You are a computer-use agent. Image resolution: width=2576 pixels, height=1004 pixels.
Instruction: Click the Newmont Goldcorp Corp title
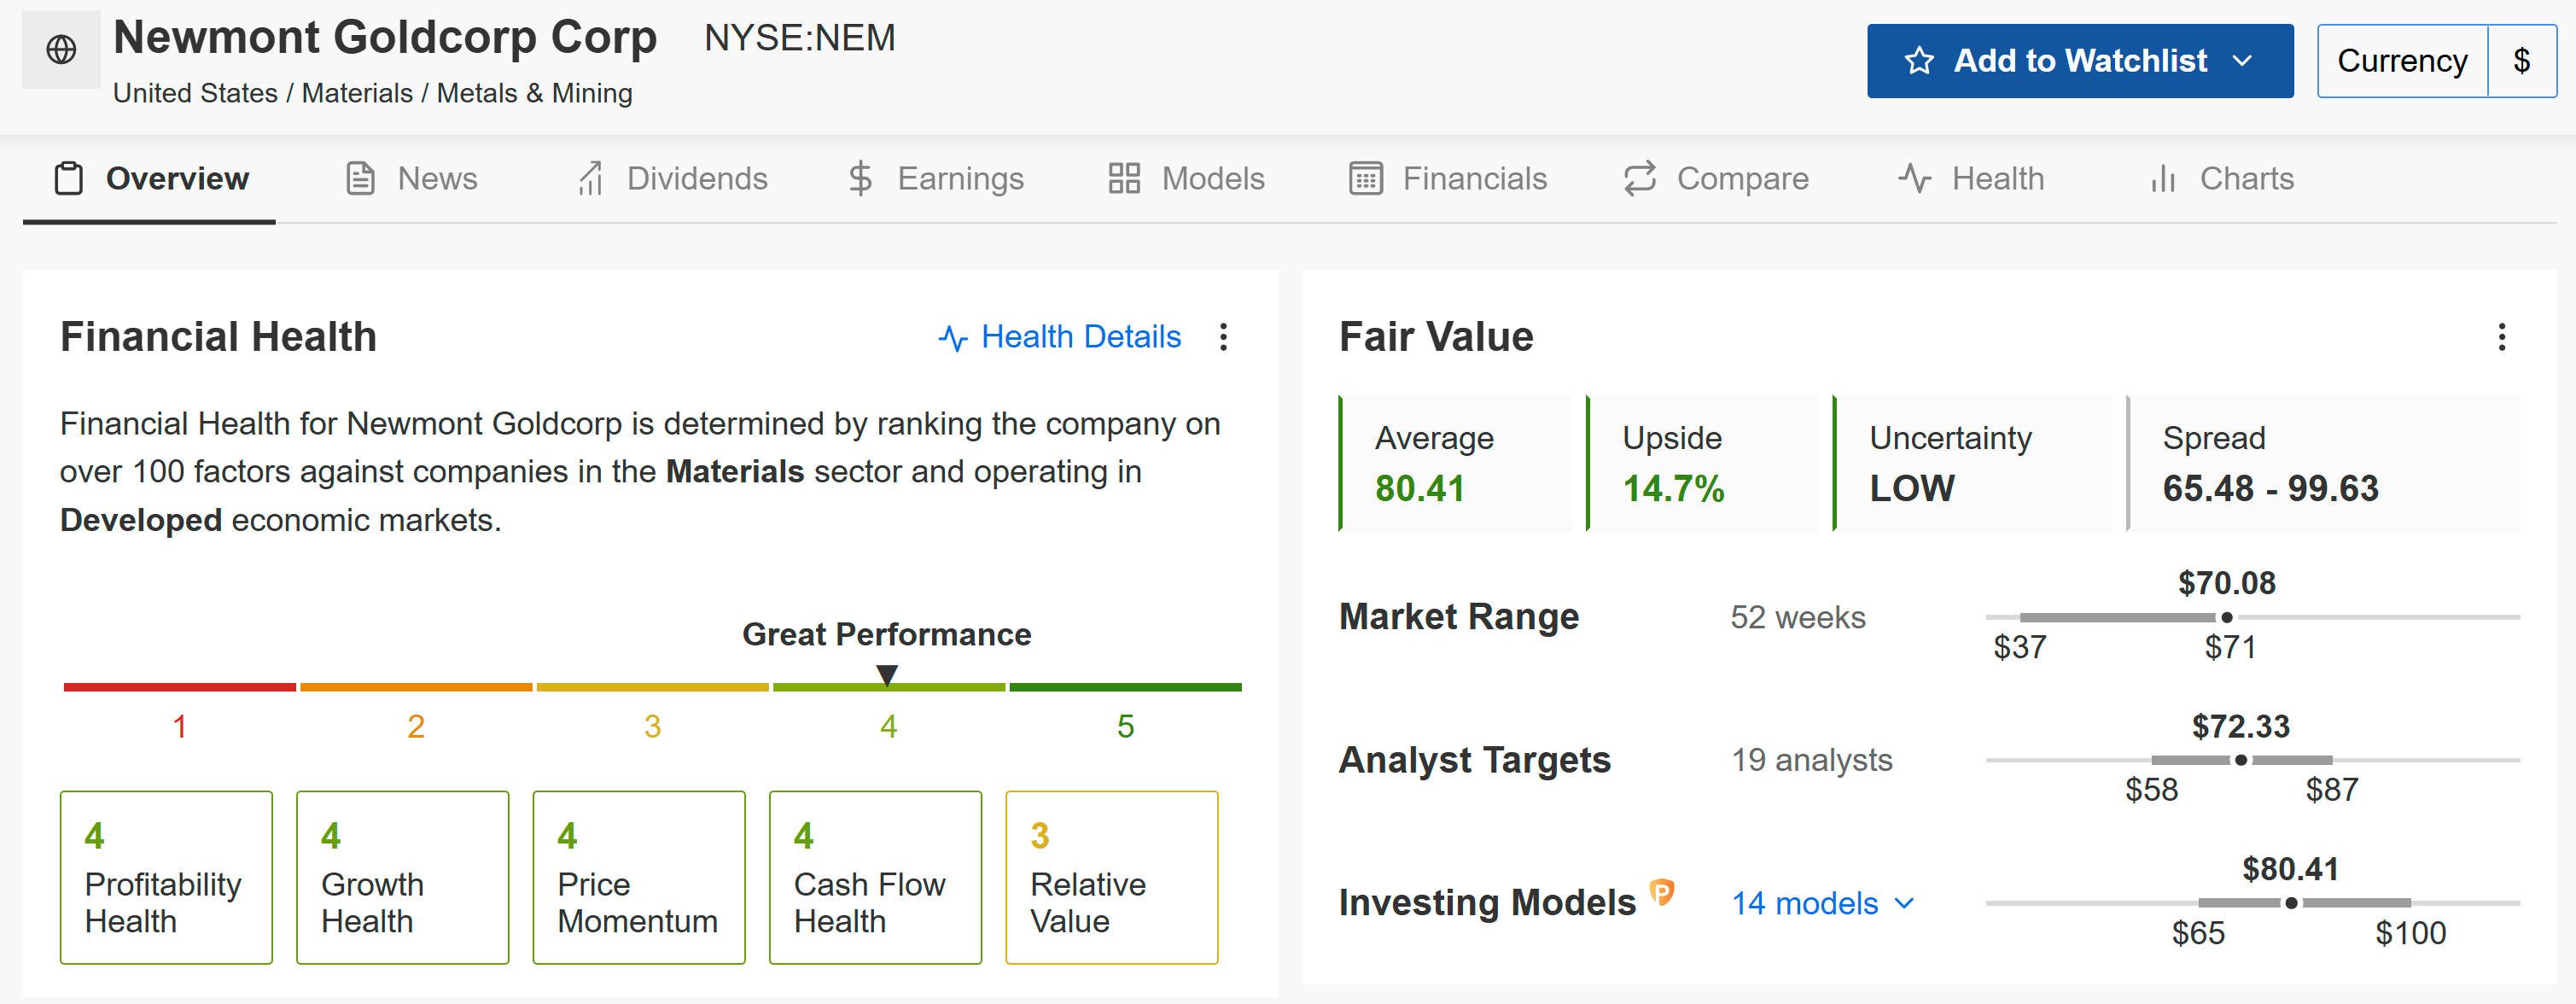pos(385,37)
